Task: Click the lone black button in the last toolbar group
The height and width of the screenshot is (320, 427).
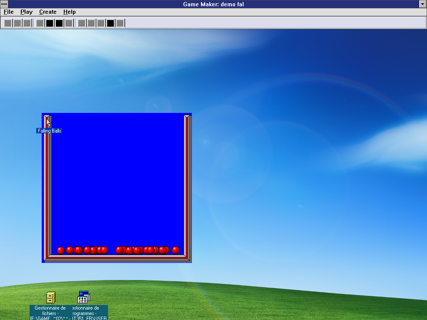Action: 111,23
